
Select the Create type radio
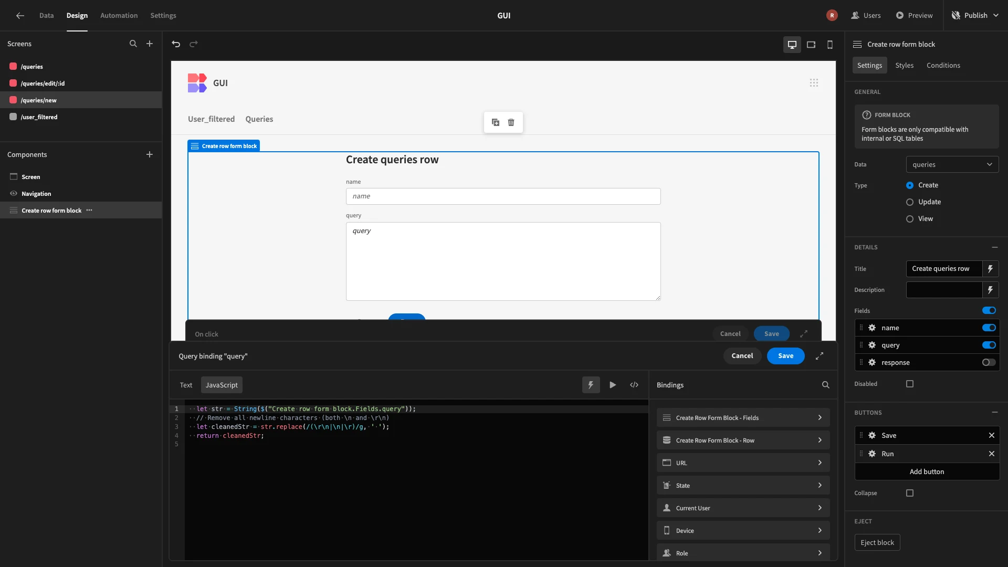coord(910,185)
